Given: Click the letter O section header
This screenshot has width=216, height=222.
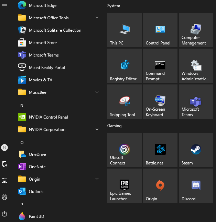Looking at the screenshot, I should click(22, 143).
